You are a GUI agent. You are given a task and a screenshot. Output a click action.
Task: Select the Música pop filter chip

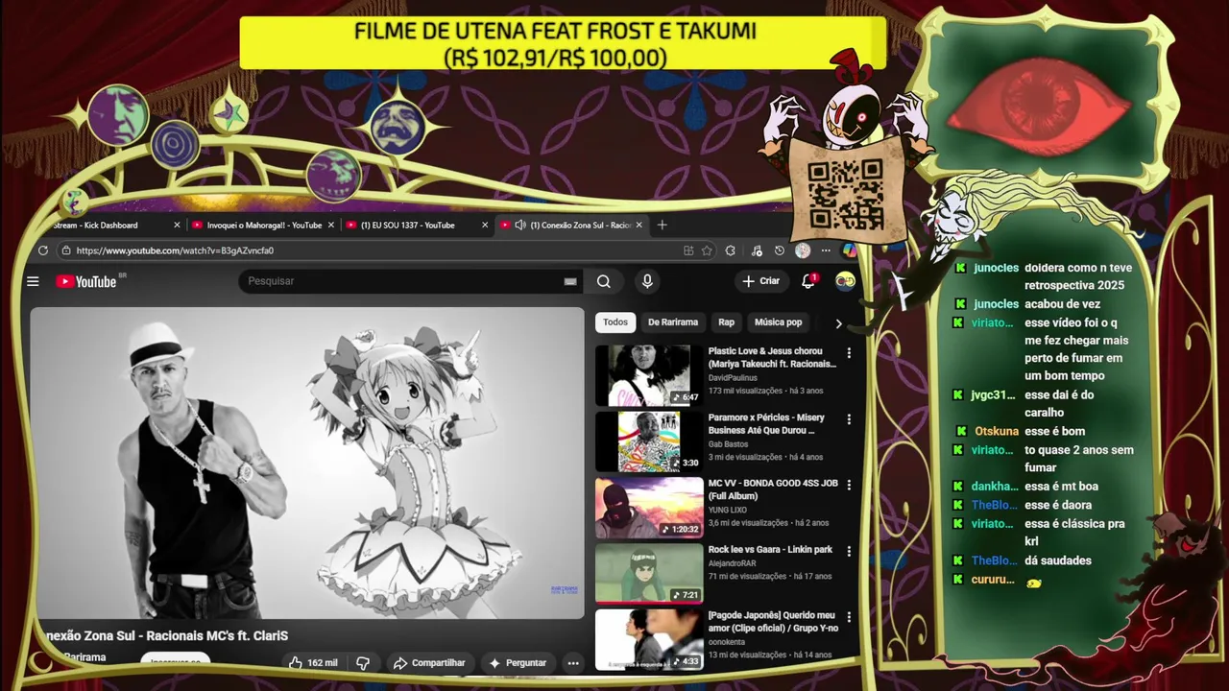[x=778, y=322]
